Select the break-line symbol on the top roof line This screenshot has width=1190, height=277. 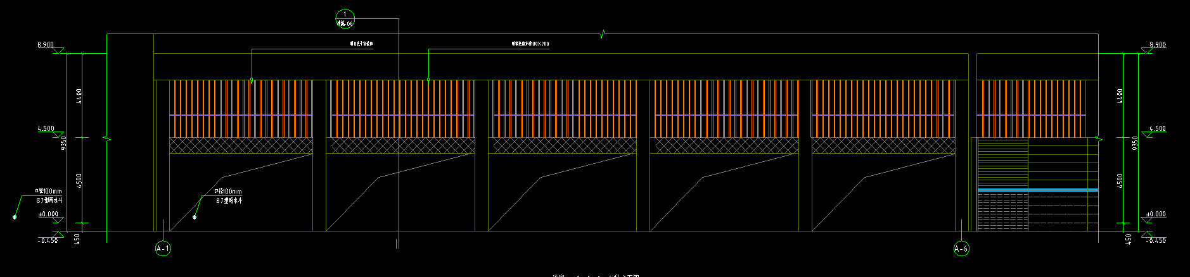coord(603,34)
